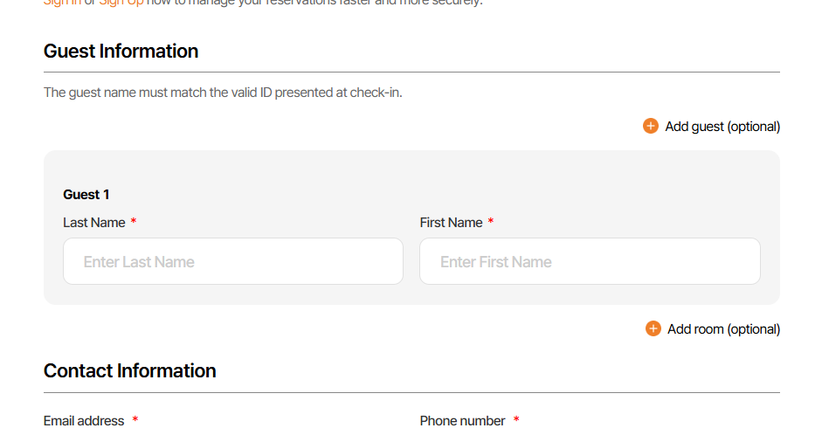
Task: Focus the Enter Last Name field
Action: [x=232, y=261]
